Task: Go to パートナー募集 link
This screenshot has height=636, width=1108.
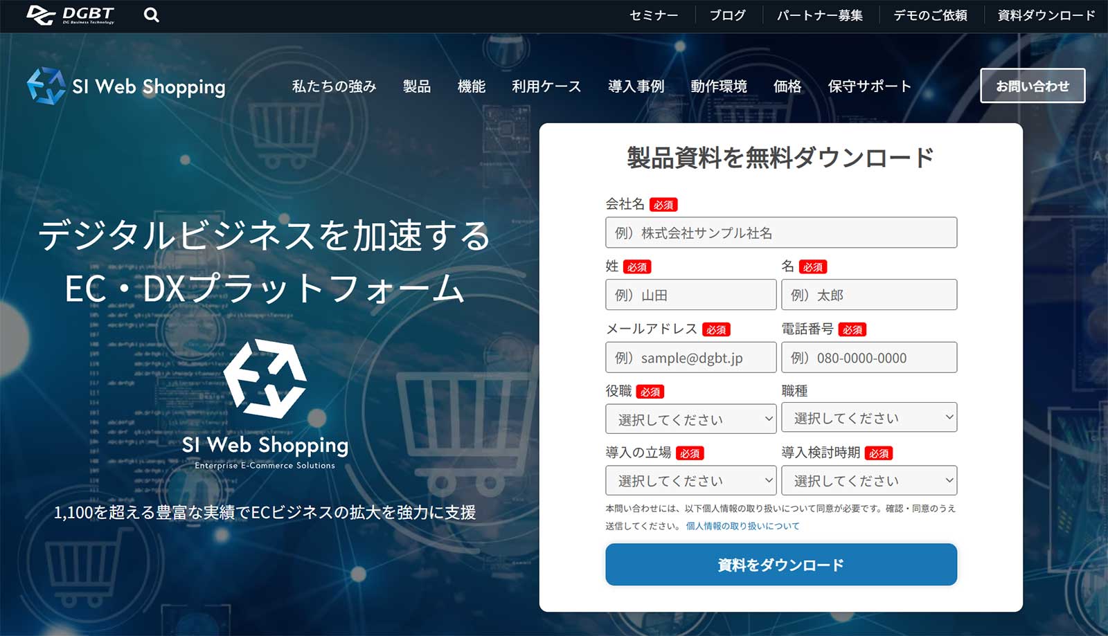Action: tap(819, 15)
